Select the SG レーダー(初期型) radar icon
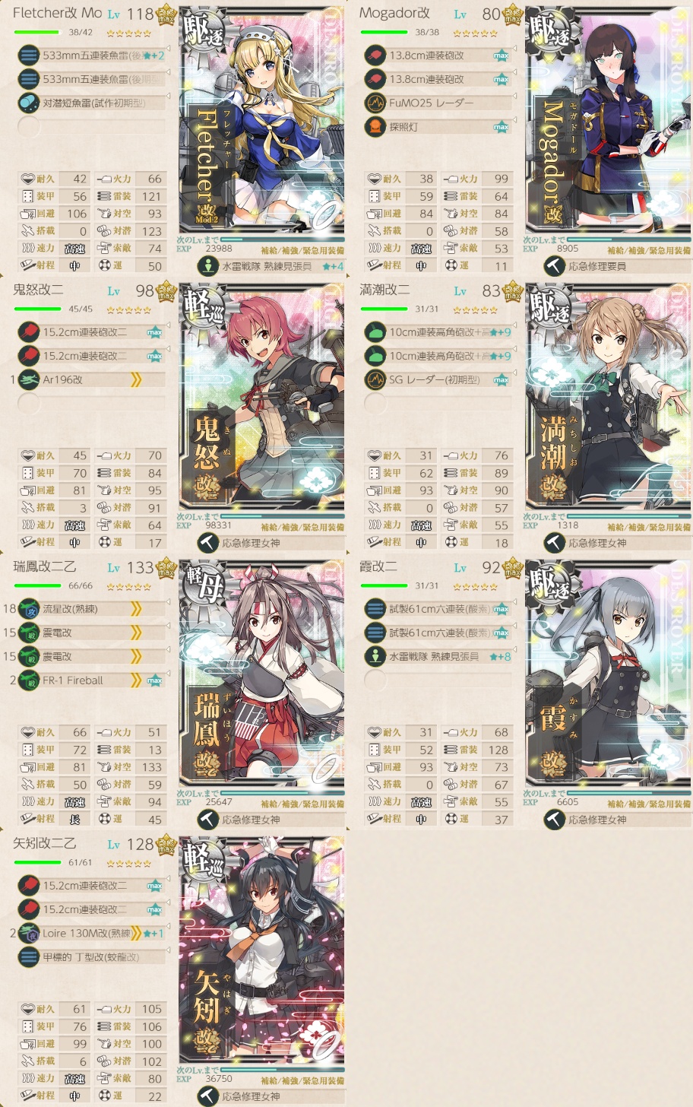 point(375,379)
